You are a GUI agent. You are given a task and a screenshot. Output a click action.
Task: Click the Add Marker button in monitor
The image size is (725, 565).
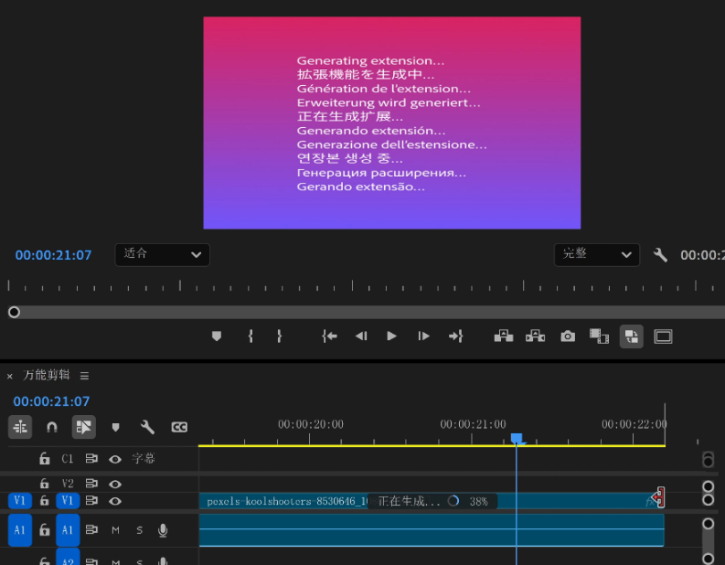pos(217,336)
